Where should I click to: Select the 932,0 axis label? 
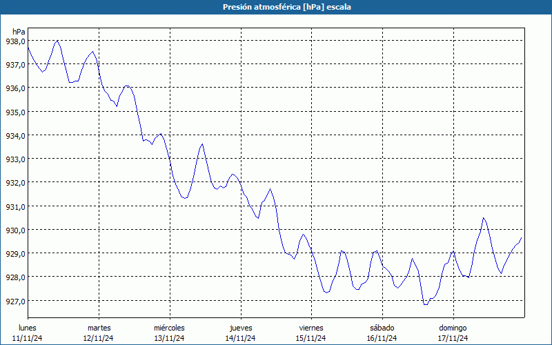(x=15, y=183)
